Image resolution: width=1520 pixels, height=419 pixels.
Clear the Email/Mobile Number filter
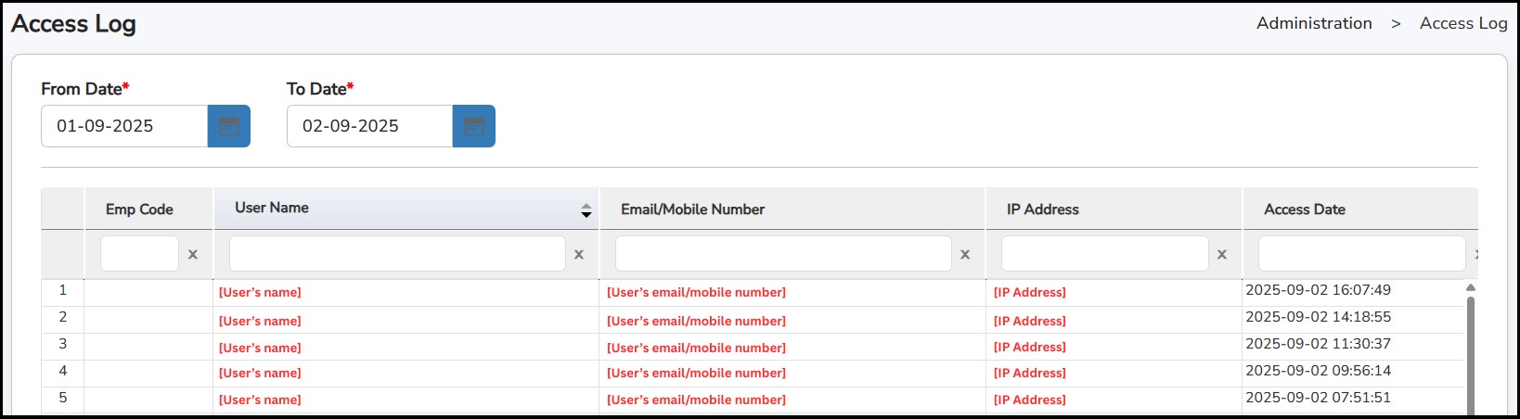[965, 254]
